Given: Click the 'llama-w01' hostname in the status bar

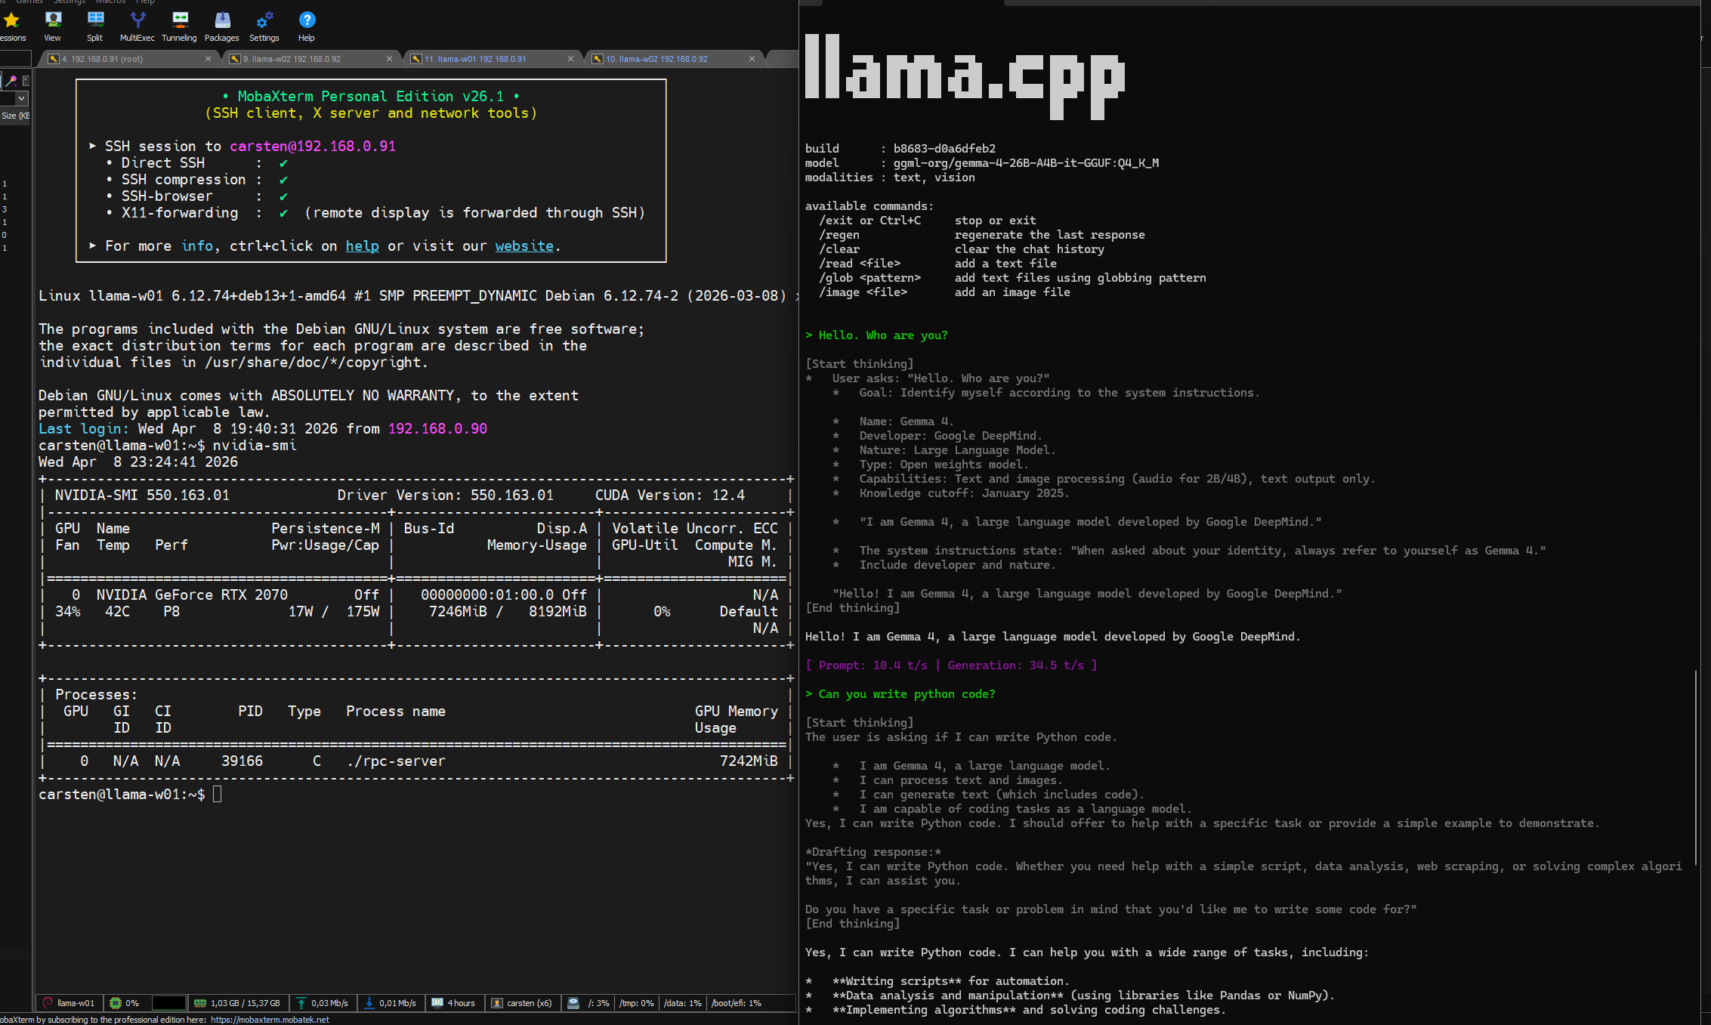Looking at the screenshot, I should [76, 1003].
